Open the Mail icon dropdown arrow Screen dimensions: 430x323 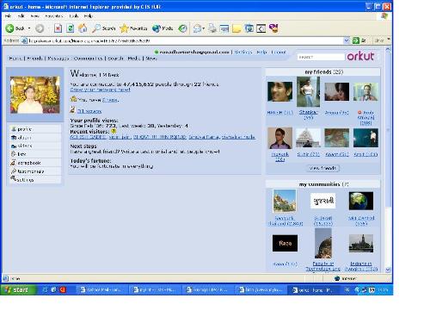coord(203,28)
